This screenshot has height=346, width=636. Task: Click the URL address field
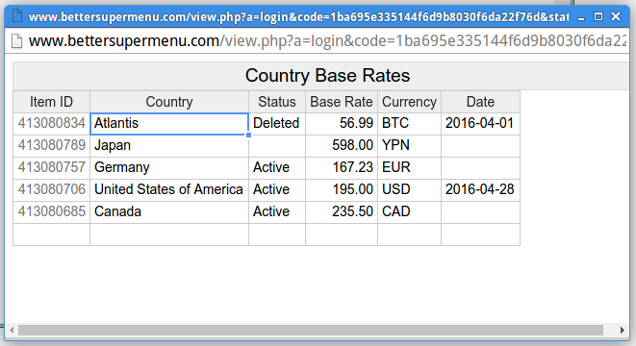pyautogui.click(x=326, y=41)
